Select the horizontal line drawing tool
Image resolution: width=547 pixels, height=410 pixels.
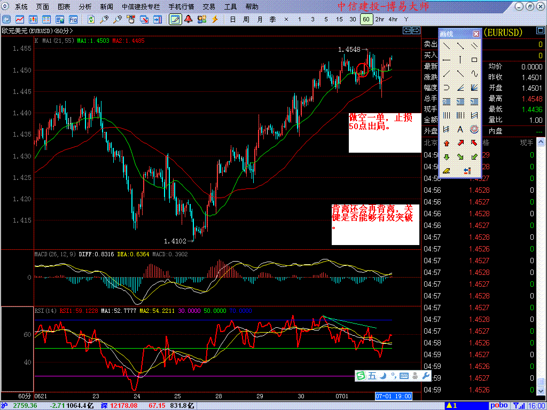click(446, 60)
